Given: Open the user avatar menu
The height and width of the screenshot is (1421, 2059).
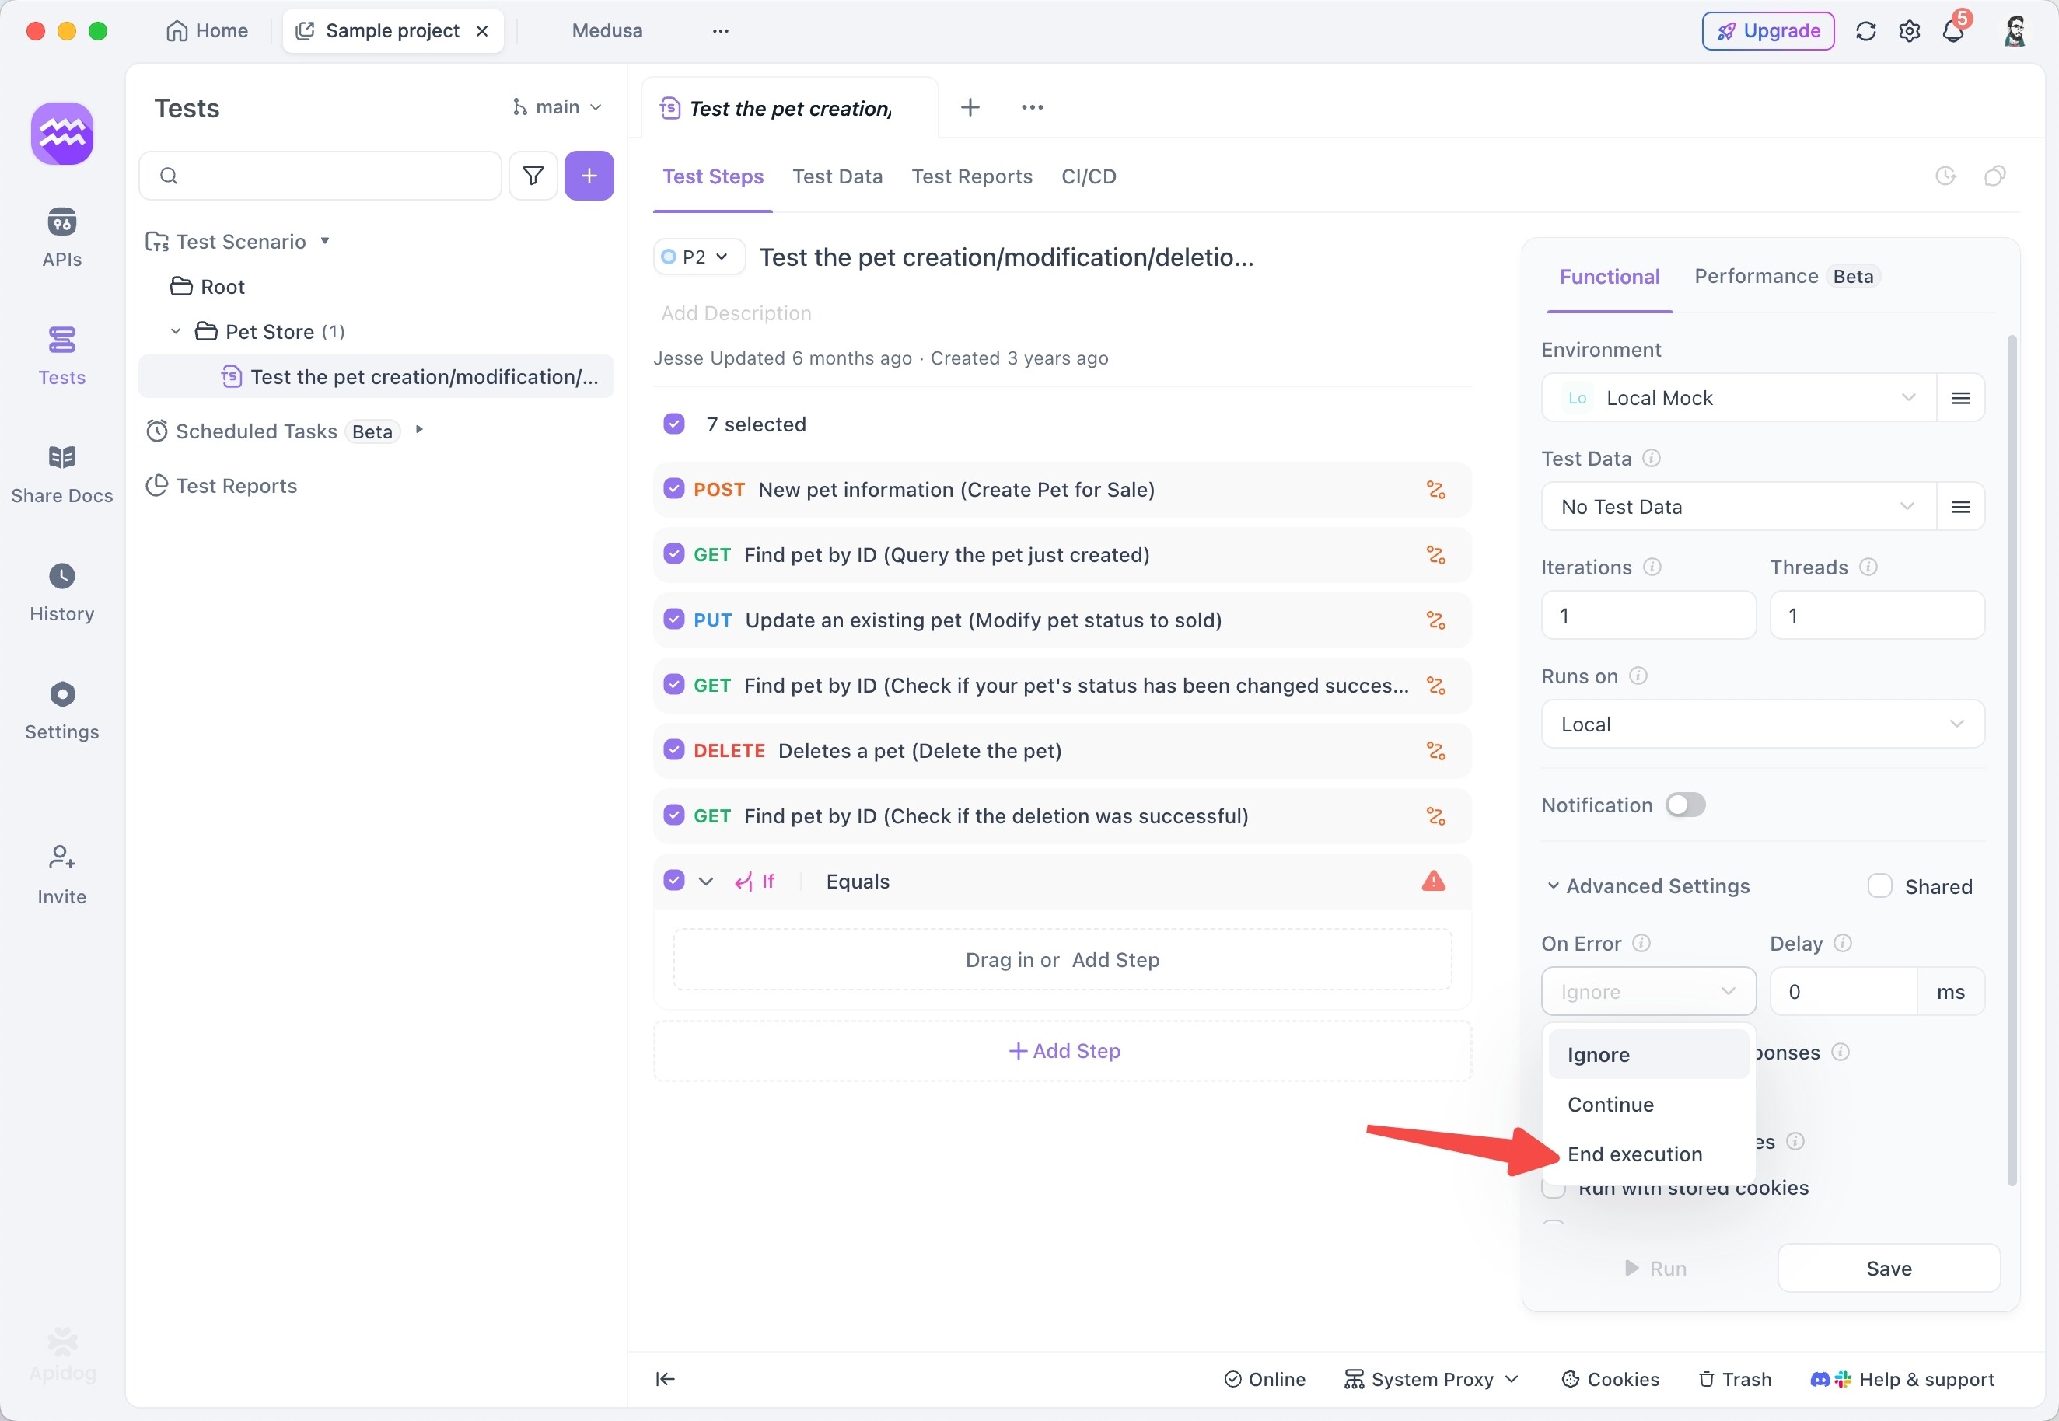Looking at the screenshot, I should [2015, 31].
